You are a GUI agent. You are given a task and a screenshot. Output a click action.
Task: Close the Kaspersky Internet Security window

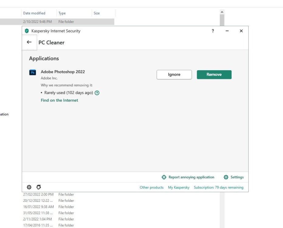pyautogui.click(x=241, y=31)
